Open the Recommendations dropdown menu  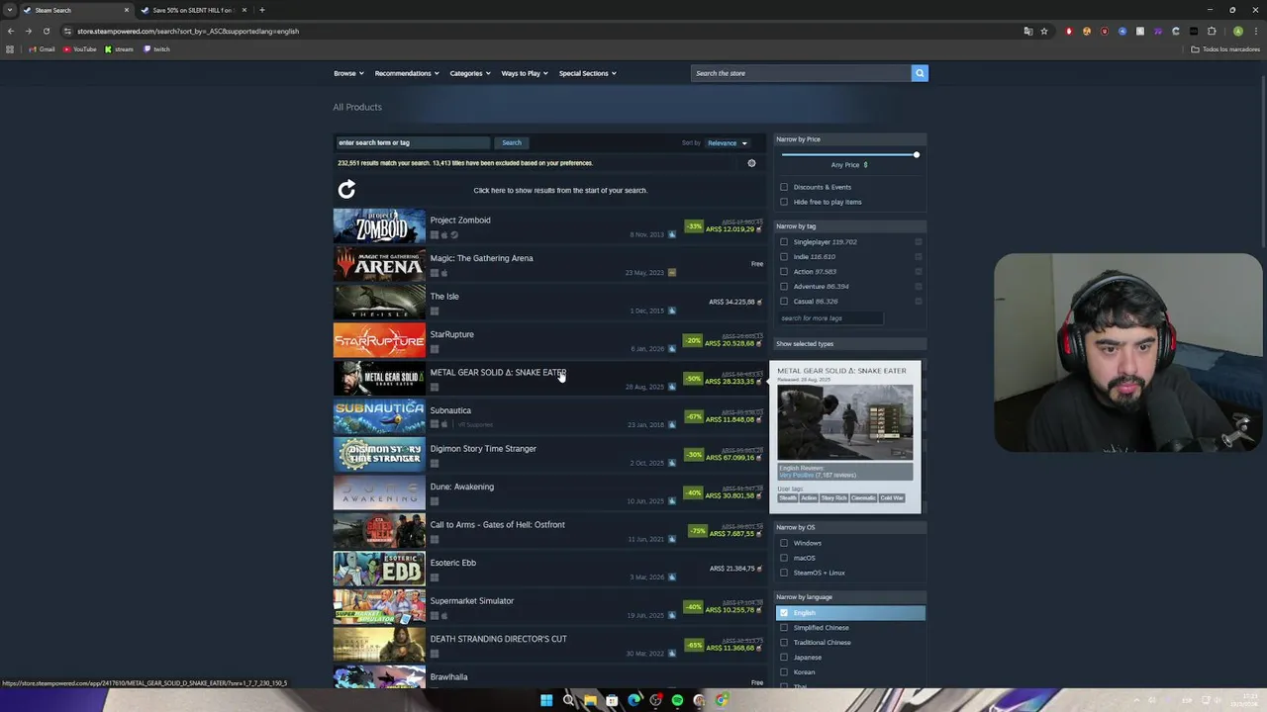click(407, 73)
